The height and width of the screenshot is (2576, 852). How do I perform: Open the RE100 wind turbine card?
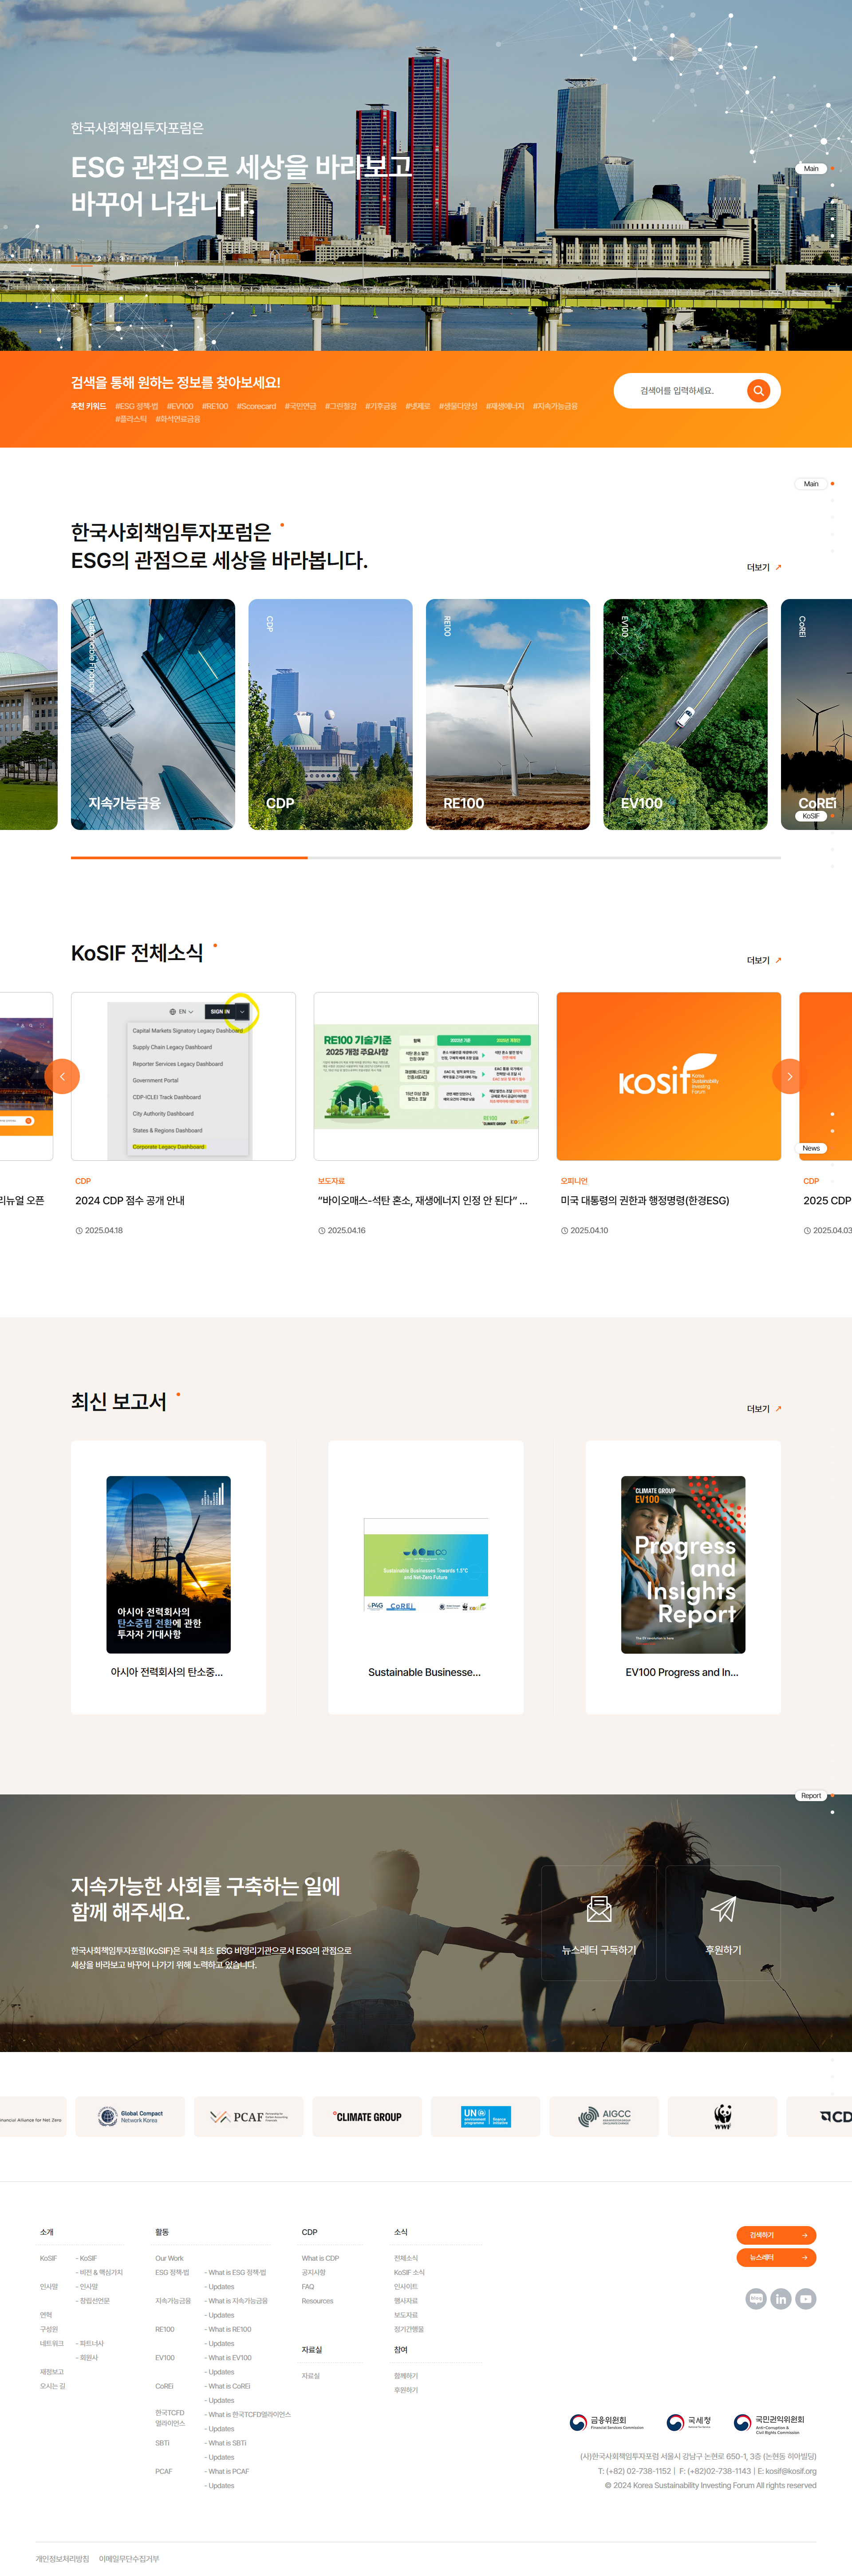(507, 714)
